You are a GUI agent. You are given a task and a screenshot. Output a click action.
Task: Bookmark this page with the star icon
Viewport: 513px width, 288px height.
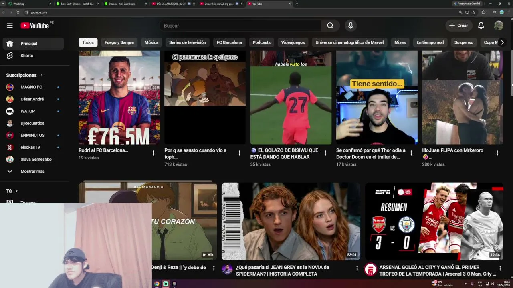[x=474, y=12]
